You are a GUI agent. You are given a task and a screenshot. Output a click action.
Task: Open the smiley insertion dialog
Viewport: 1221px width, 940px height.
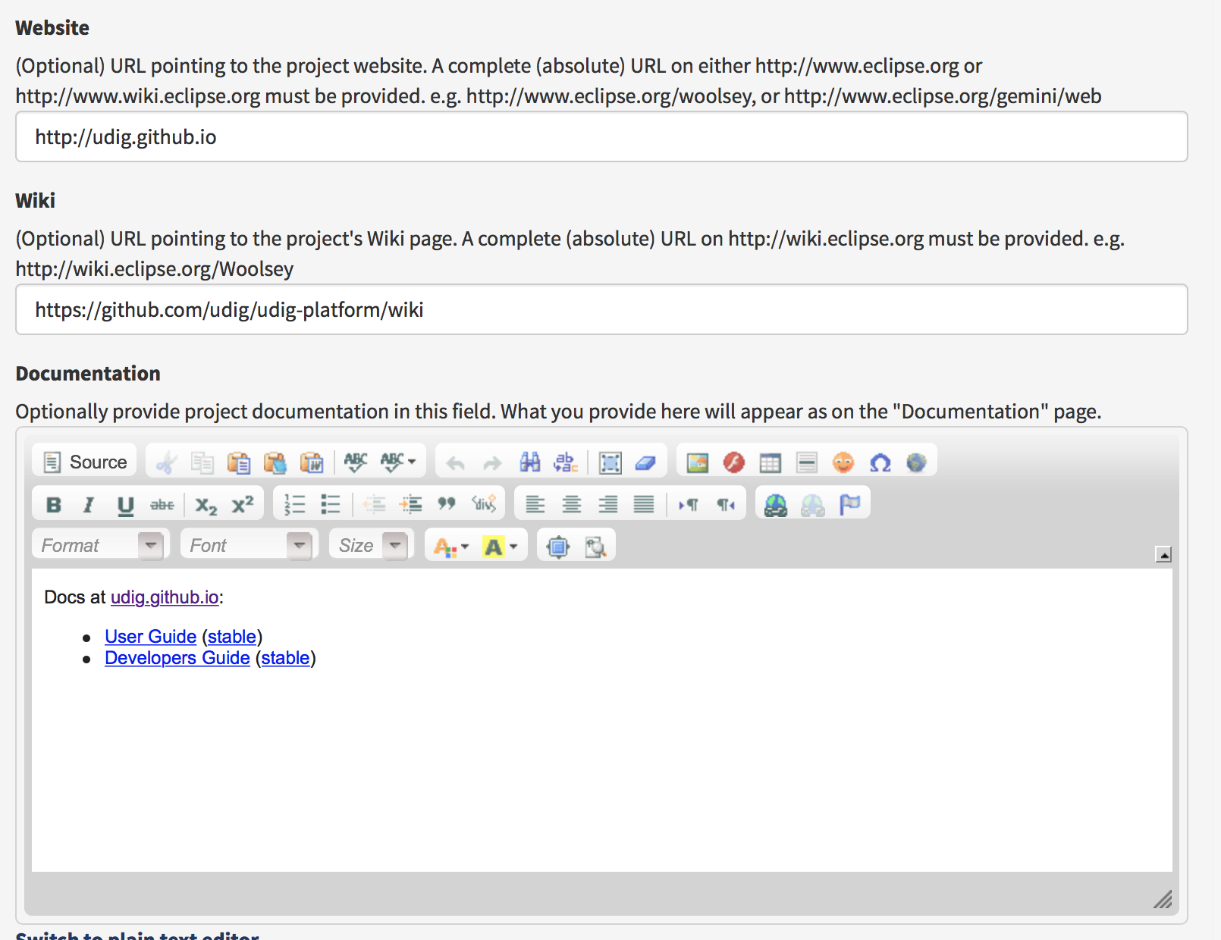pyautogui.click(x=843, y=461)
